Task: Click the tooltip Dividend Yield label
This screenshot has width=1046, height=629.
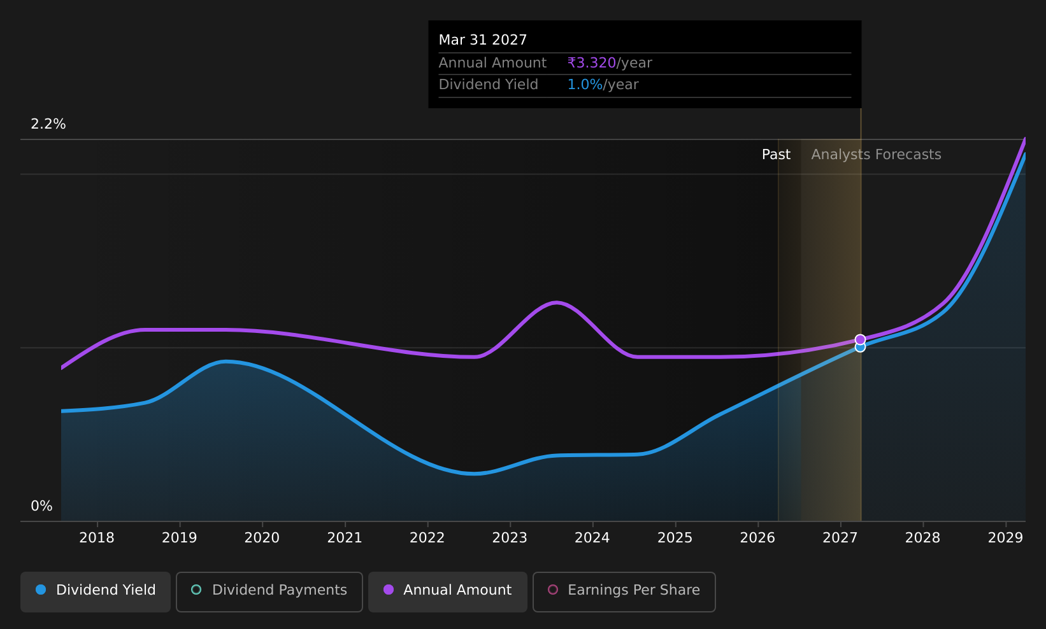Action: [489, 85]
